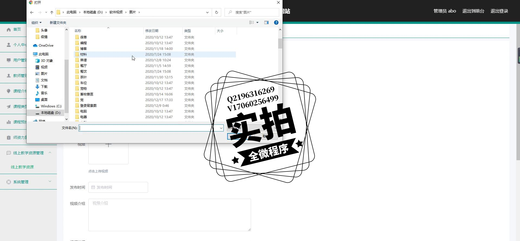520x241 pixels.
Task: Select the 电器 folder
Action: (155, 117)
